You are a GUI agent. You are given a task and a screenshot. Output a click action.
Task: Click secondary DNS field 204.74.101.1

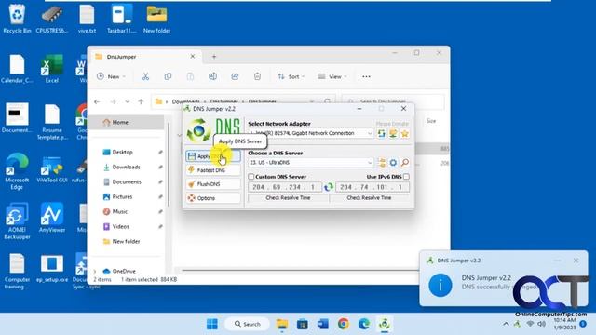click(372, 187)
